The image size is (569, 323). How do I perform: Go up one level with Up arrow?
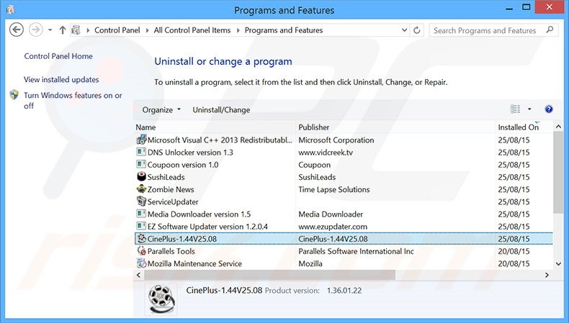click(63, 30)
